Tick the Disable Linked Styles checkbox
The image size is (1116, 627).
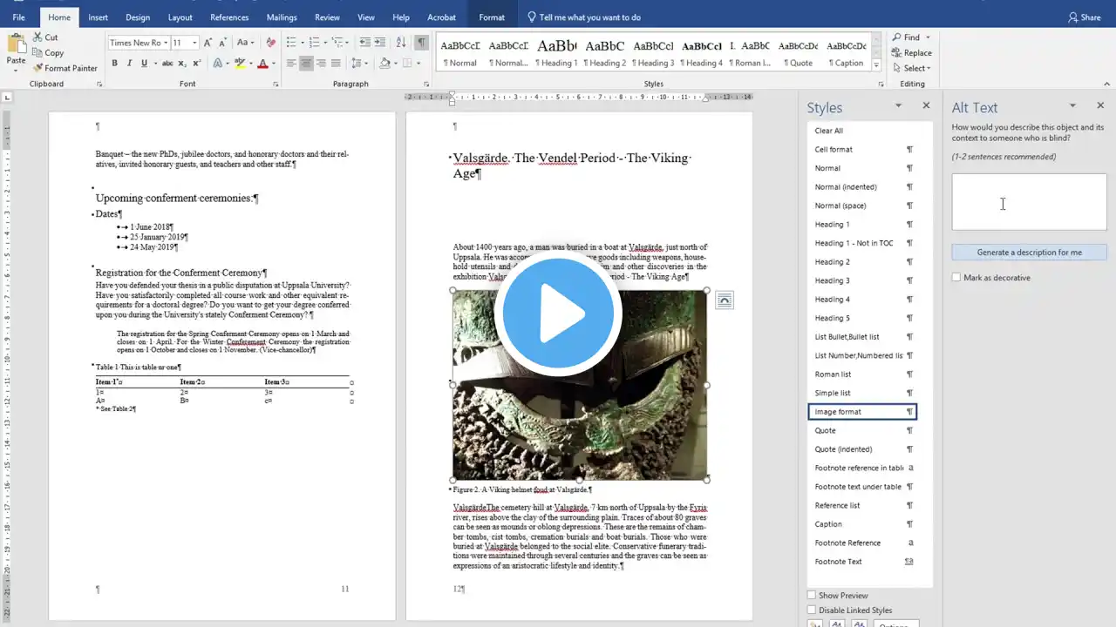point(812,610)
